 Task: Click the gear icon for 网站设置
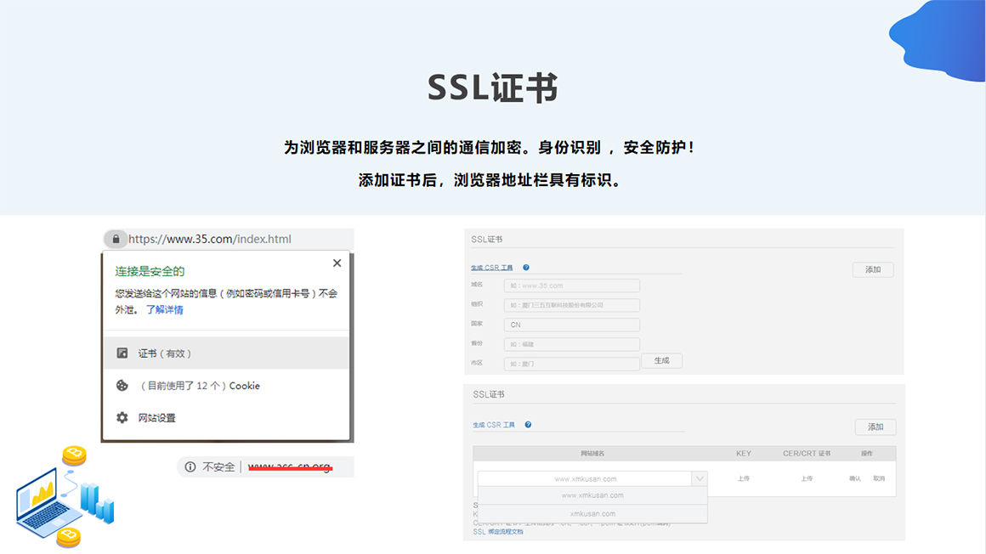122,418
